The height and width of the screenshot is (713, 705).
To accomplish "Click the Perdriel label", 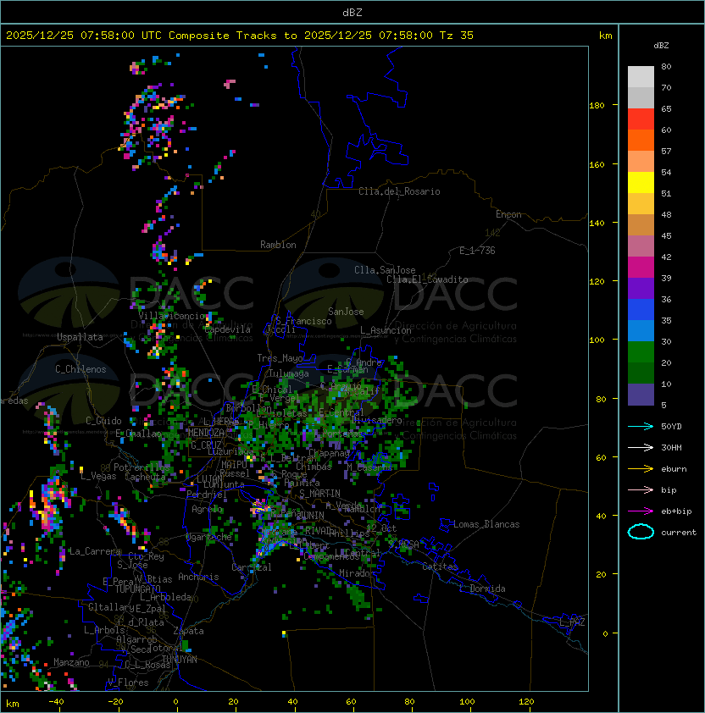I will pos(207,495).
